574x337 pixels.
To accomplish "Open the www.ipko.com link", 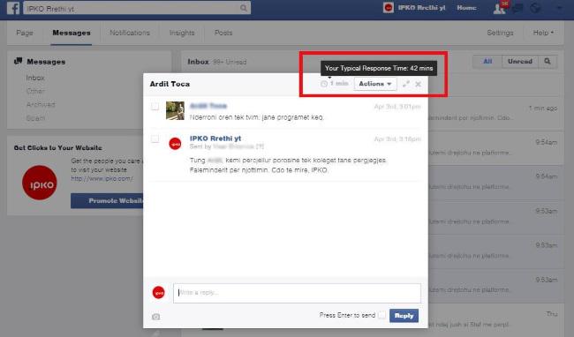I will tap(102, 179).
